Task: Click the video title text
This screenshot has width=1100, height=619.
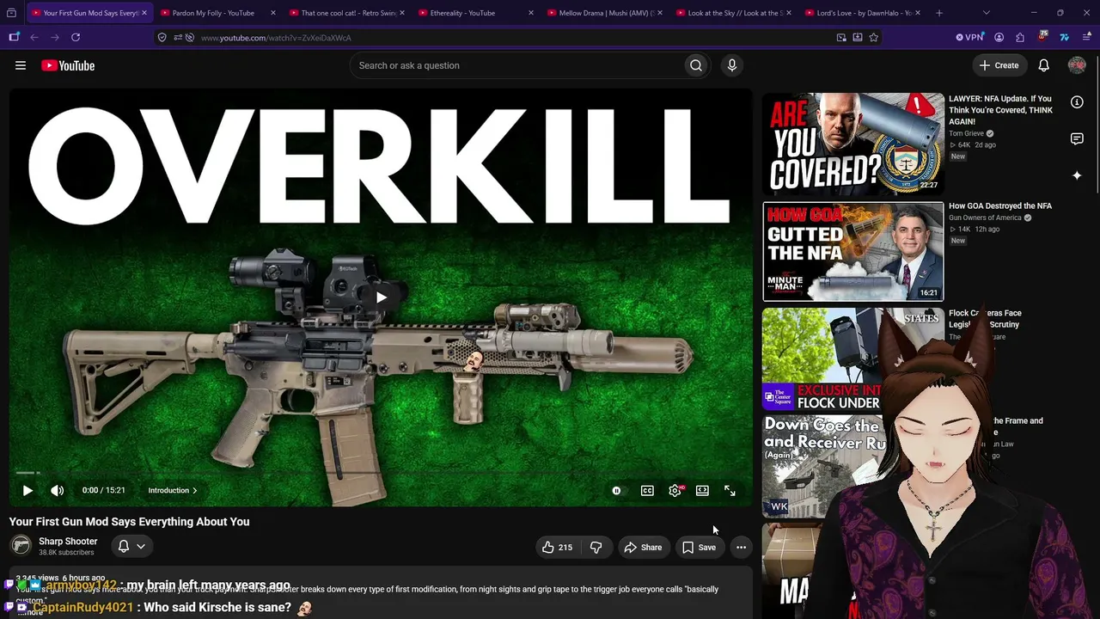Action: coord(129,522)
